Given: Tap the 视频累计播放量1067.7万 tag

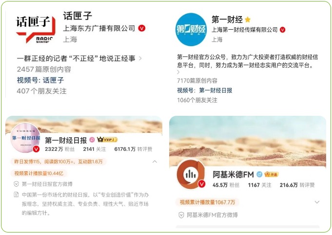Looking at the screenshot, I should pyautogui.click(x=207, y=202).
